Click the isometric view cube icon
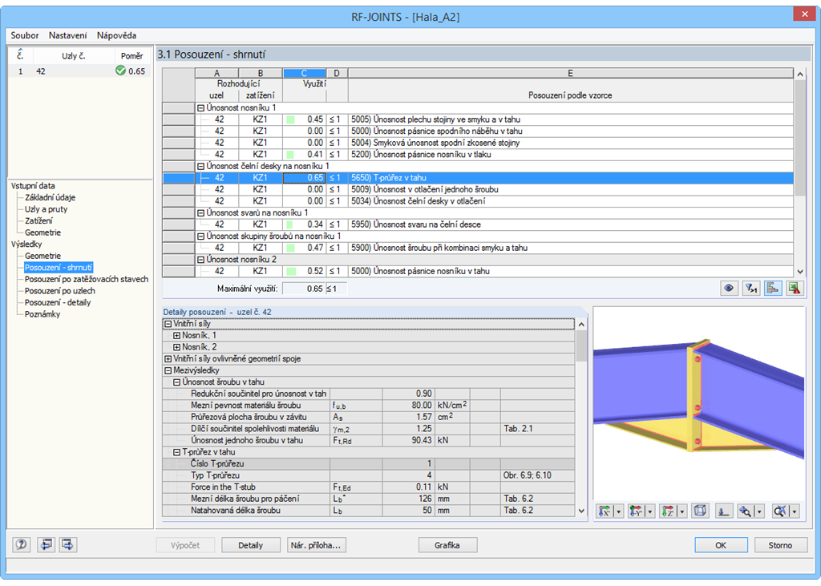 (699, 511)
